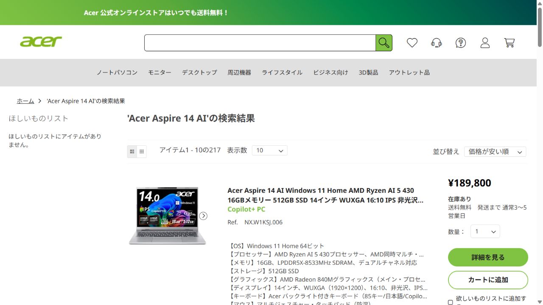Screen dimensions: 543x305
Task: Open the 周辺機器 menu
Action: (x=239, y=72)
